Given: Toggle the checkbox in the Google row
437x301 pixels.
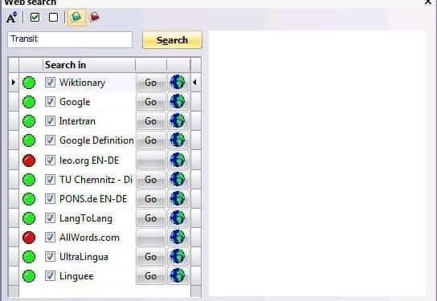Looking at the screenshot, I should (50, 101).
